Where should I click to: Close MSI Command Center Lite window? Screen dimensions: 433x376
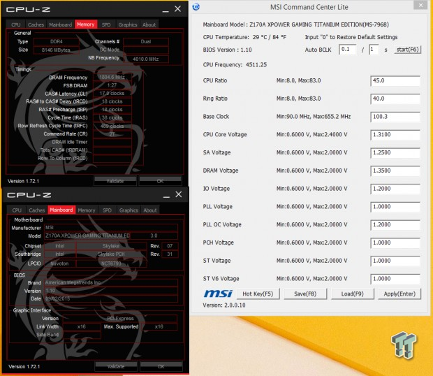tap(420, 6)
